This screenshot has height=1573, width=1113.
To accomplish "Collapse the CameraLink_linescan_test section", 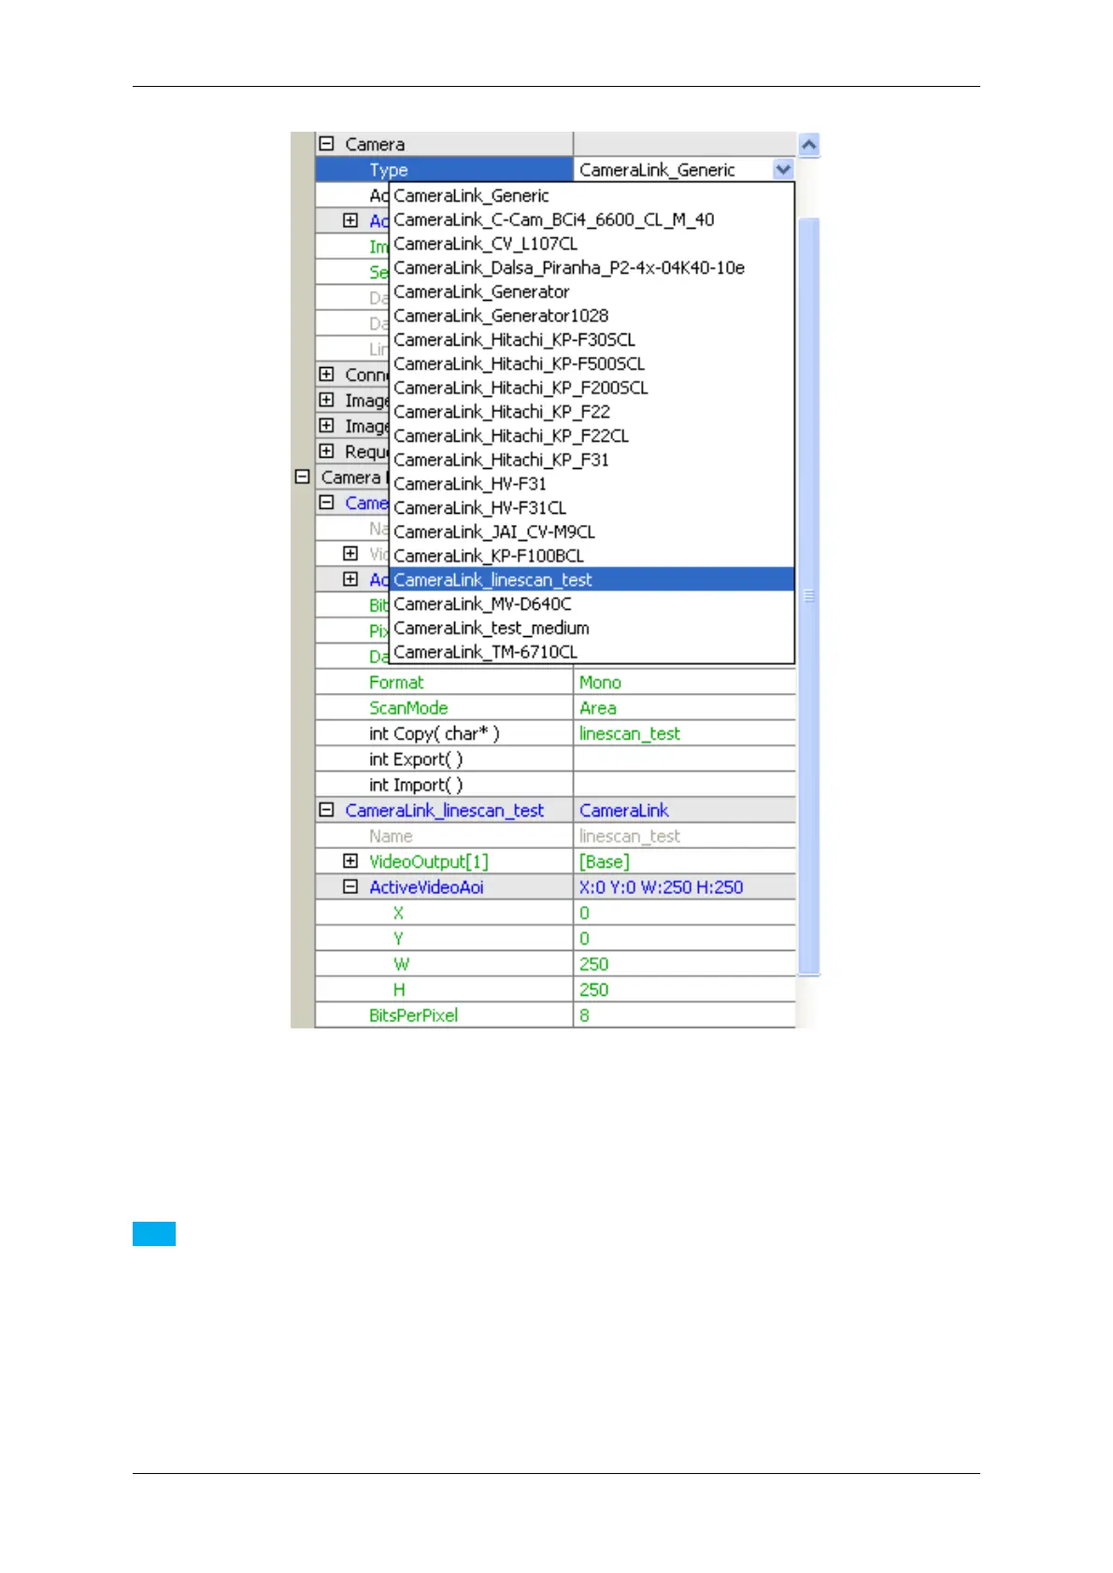I will click(x=326, y=810).
